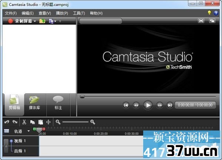Viewport: 222px width, 160px height.
Task: Open the 编辑(E) menu
Action: pyautogui.click(x=28, y=13)
